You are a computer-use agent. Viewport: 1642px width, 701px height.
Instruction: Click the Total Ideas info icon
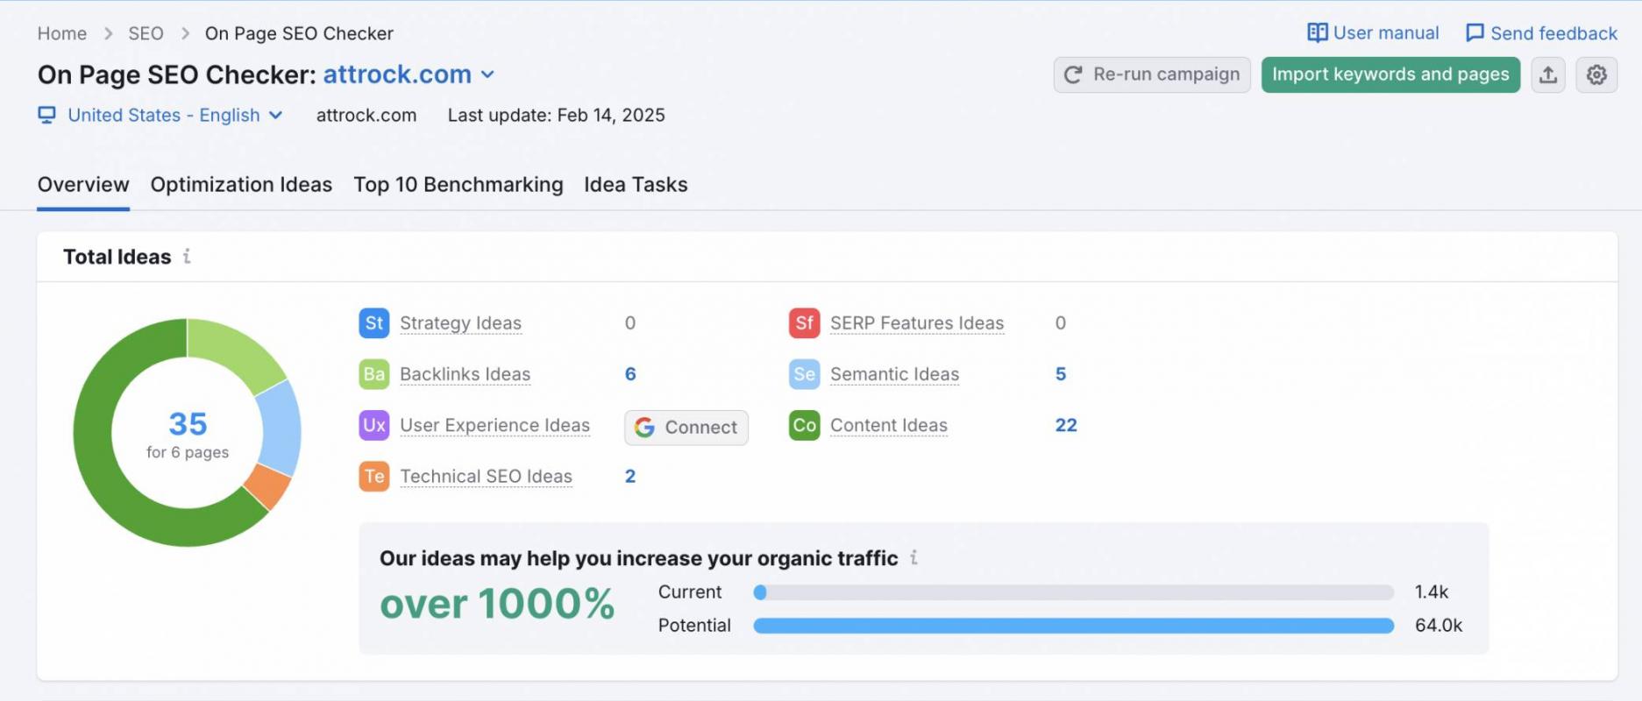[187, 257]
